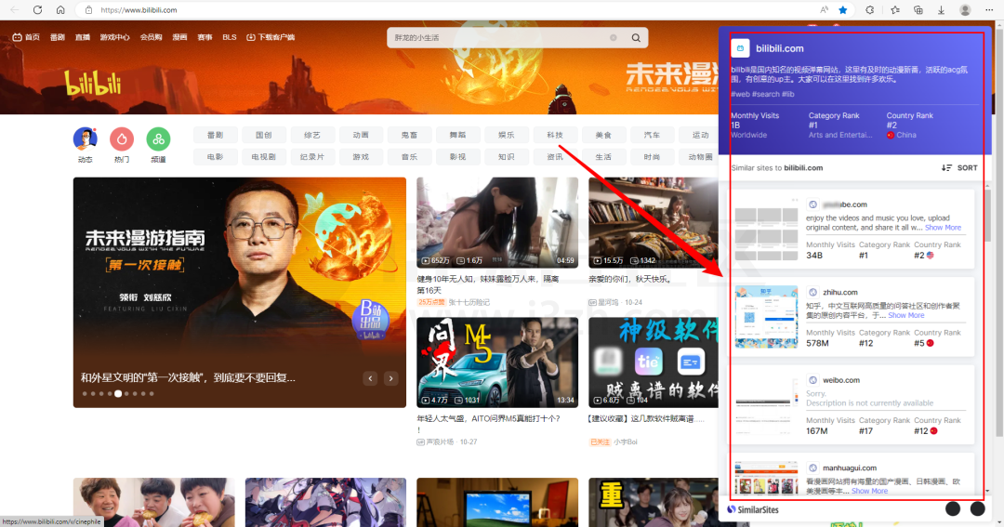Toggle the favorite star for this page
The image size is (1004, 527).
point(843,9)
